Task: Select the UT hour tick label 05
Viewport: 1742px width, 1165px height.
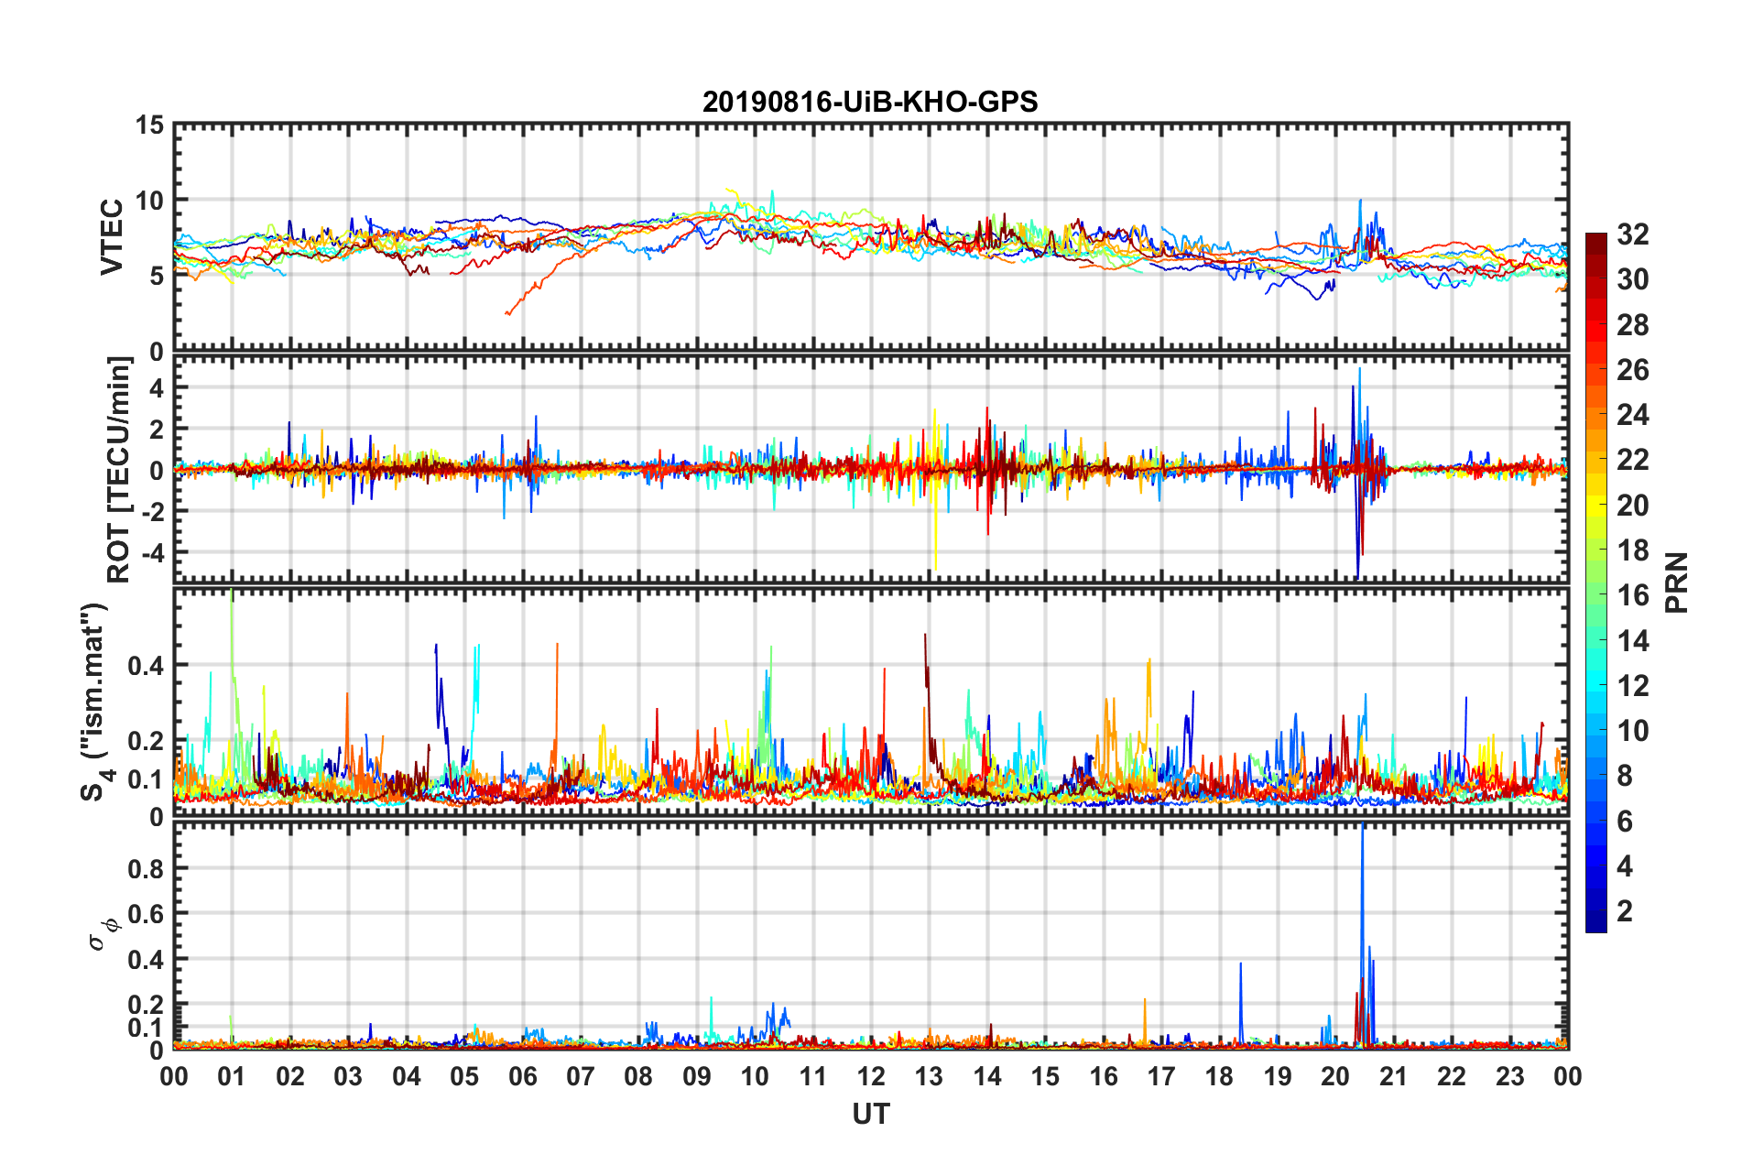Action: (464, 1076)
